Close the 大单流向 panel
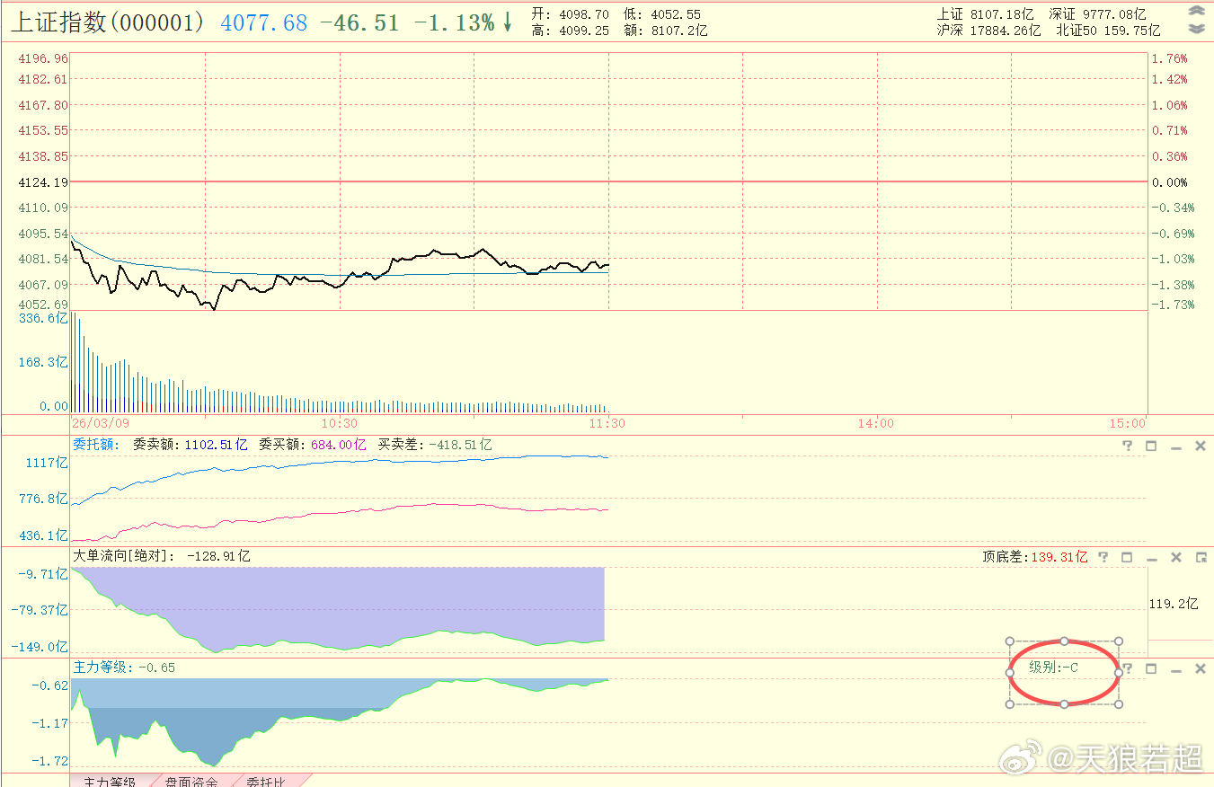This screenshot has width=1214, height=787. pos(1175,557)
